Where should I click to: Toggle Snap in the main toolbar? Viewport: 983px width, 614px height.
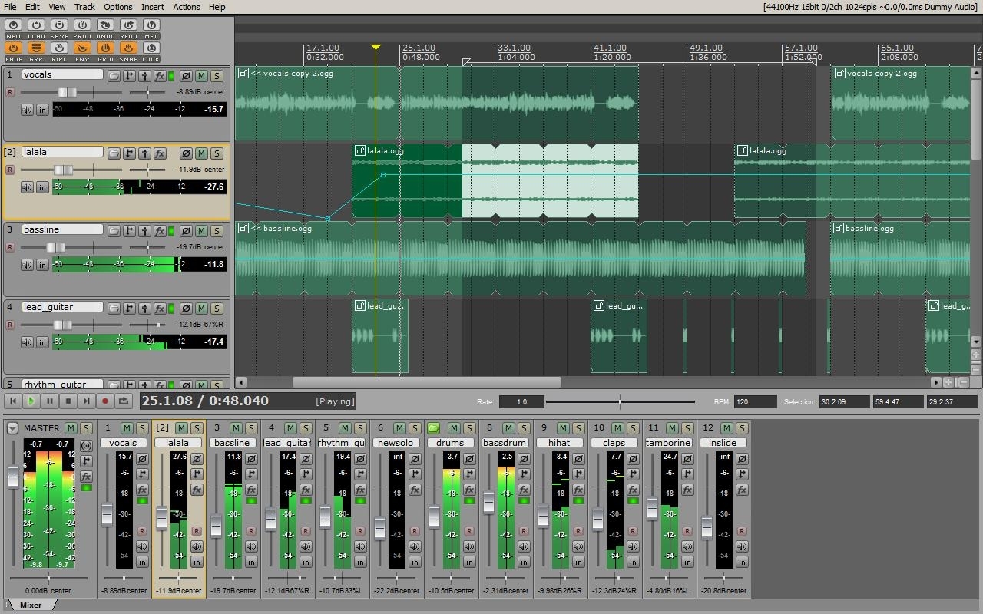tap(128, 49)
